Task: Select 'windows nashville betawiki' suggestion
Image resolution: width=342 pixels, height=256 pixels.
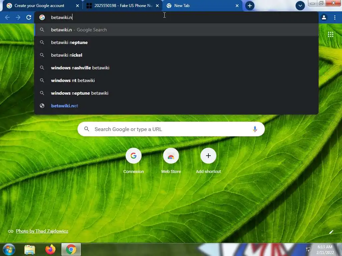Action: point(176,68)
